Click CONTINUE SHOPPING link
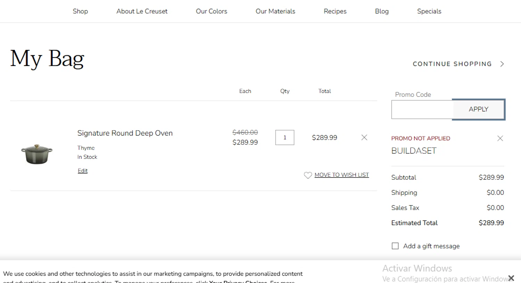The height and width of the screenshot is (283, 521). [x=452, y=64]
